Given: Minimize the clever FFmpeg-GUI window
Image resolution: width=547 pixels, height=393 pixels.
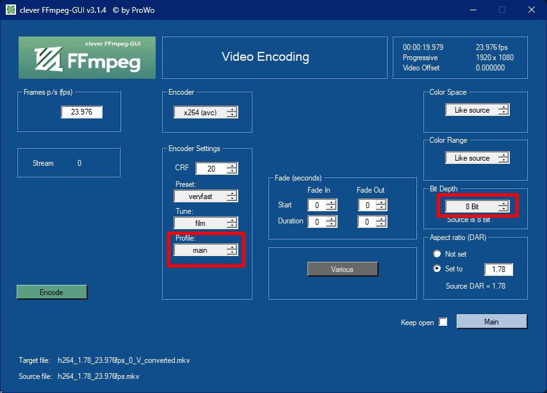Looking at the screenshot, I should pos(473,10).
